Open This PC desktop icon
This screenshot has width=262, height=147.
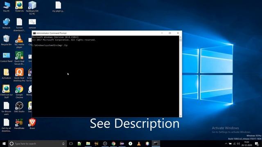click(x=7, y=7)
